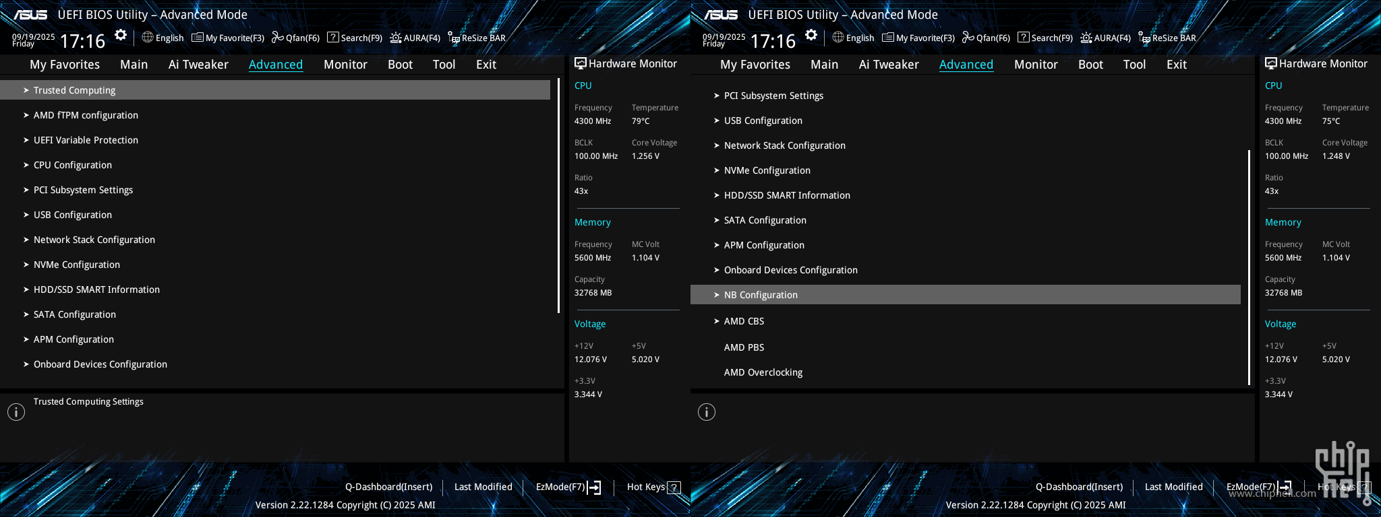Switch to Main tab in left BIOS screen

pyautogui.click(x=134, y=65)
